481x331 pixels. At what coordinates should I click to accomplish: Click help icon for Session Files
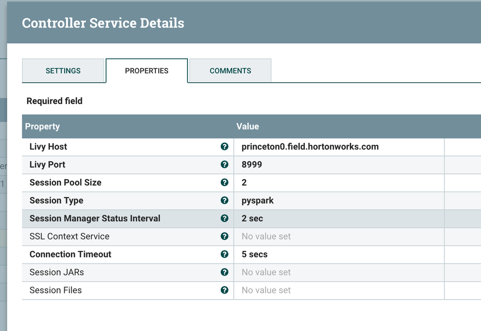(x=224, y=290)
